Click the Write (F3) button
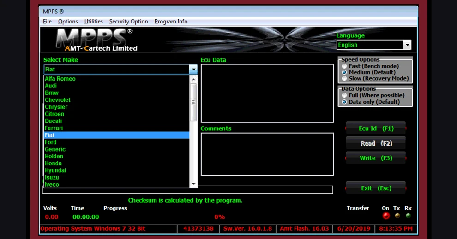 pos(376,158)
